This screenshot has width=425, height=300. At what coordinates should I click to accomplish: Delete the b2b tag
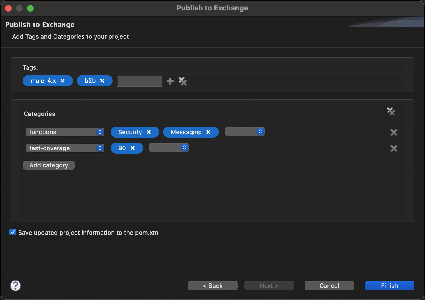(x=102, y=81)
